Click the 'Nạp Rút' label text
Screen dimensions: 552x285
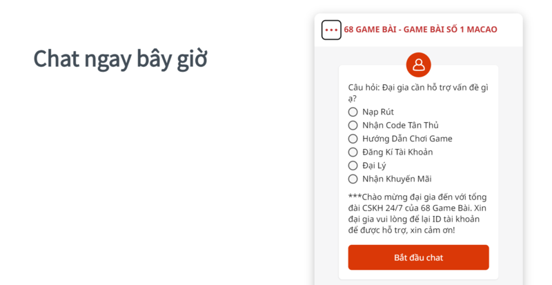tap(378, 112)
